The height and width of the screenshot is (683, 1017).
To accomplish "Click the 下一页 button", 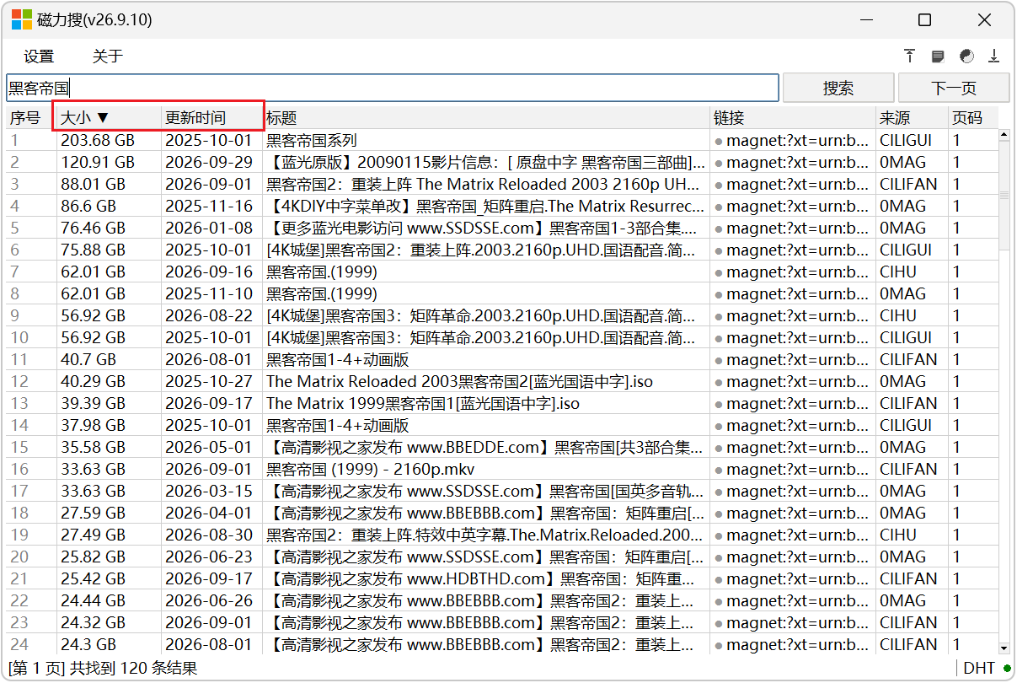I will click(x=954, y=88).
